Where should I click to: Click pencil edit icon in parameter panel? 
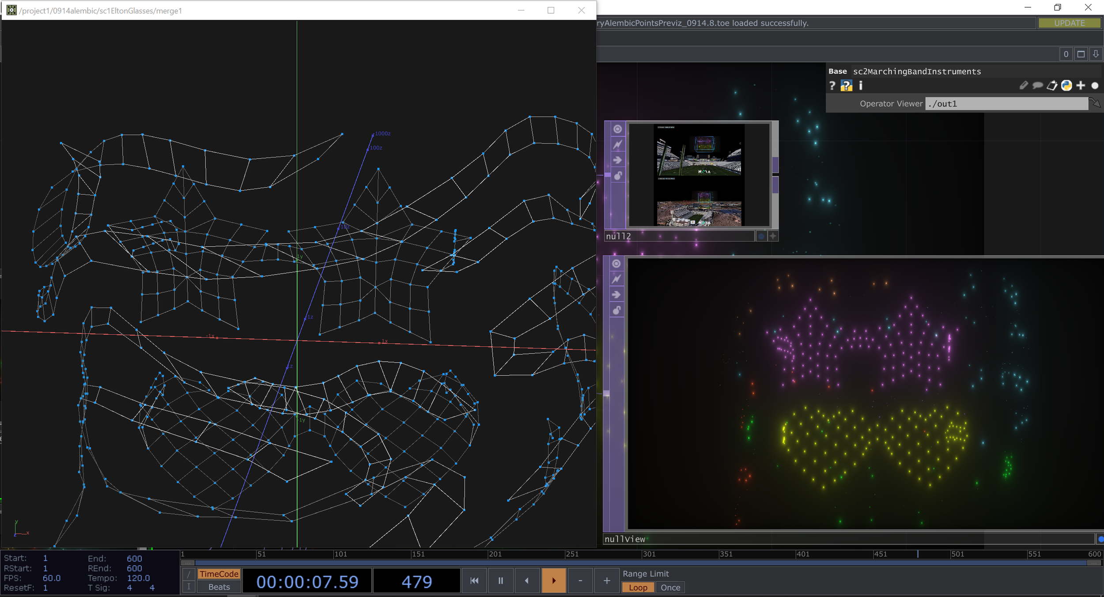tap(1024, 86)
